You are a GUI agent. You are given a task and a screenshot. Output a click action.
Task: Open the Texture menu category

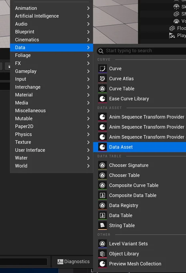click(x=52, y=142)
